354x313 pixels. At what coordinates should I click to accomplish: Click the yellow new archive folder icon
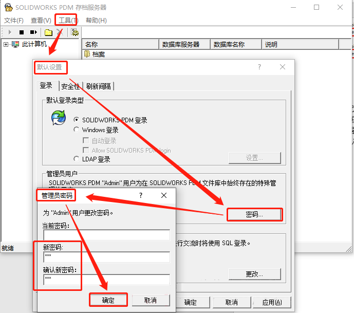tap(48, 32)
